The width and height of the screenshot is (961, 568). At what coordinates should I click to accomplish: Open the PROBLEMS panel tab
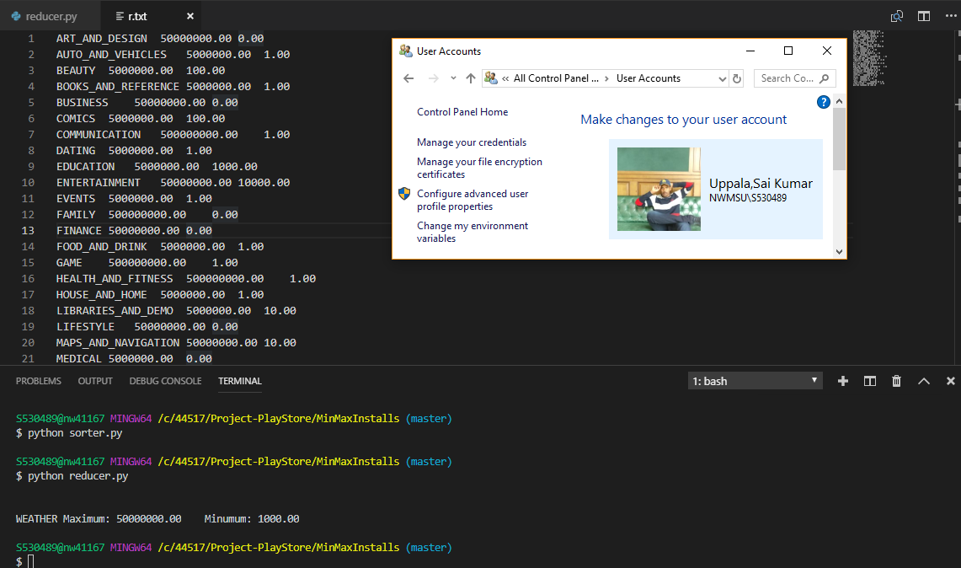pos(38,381)
